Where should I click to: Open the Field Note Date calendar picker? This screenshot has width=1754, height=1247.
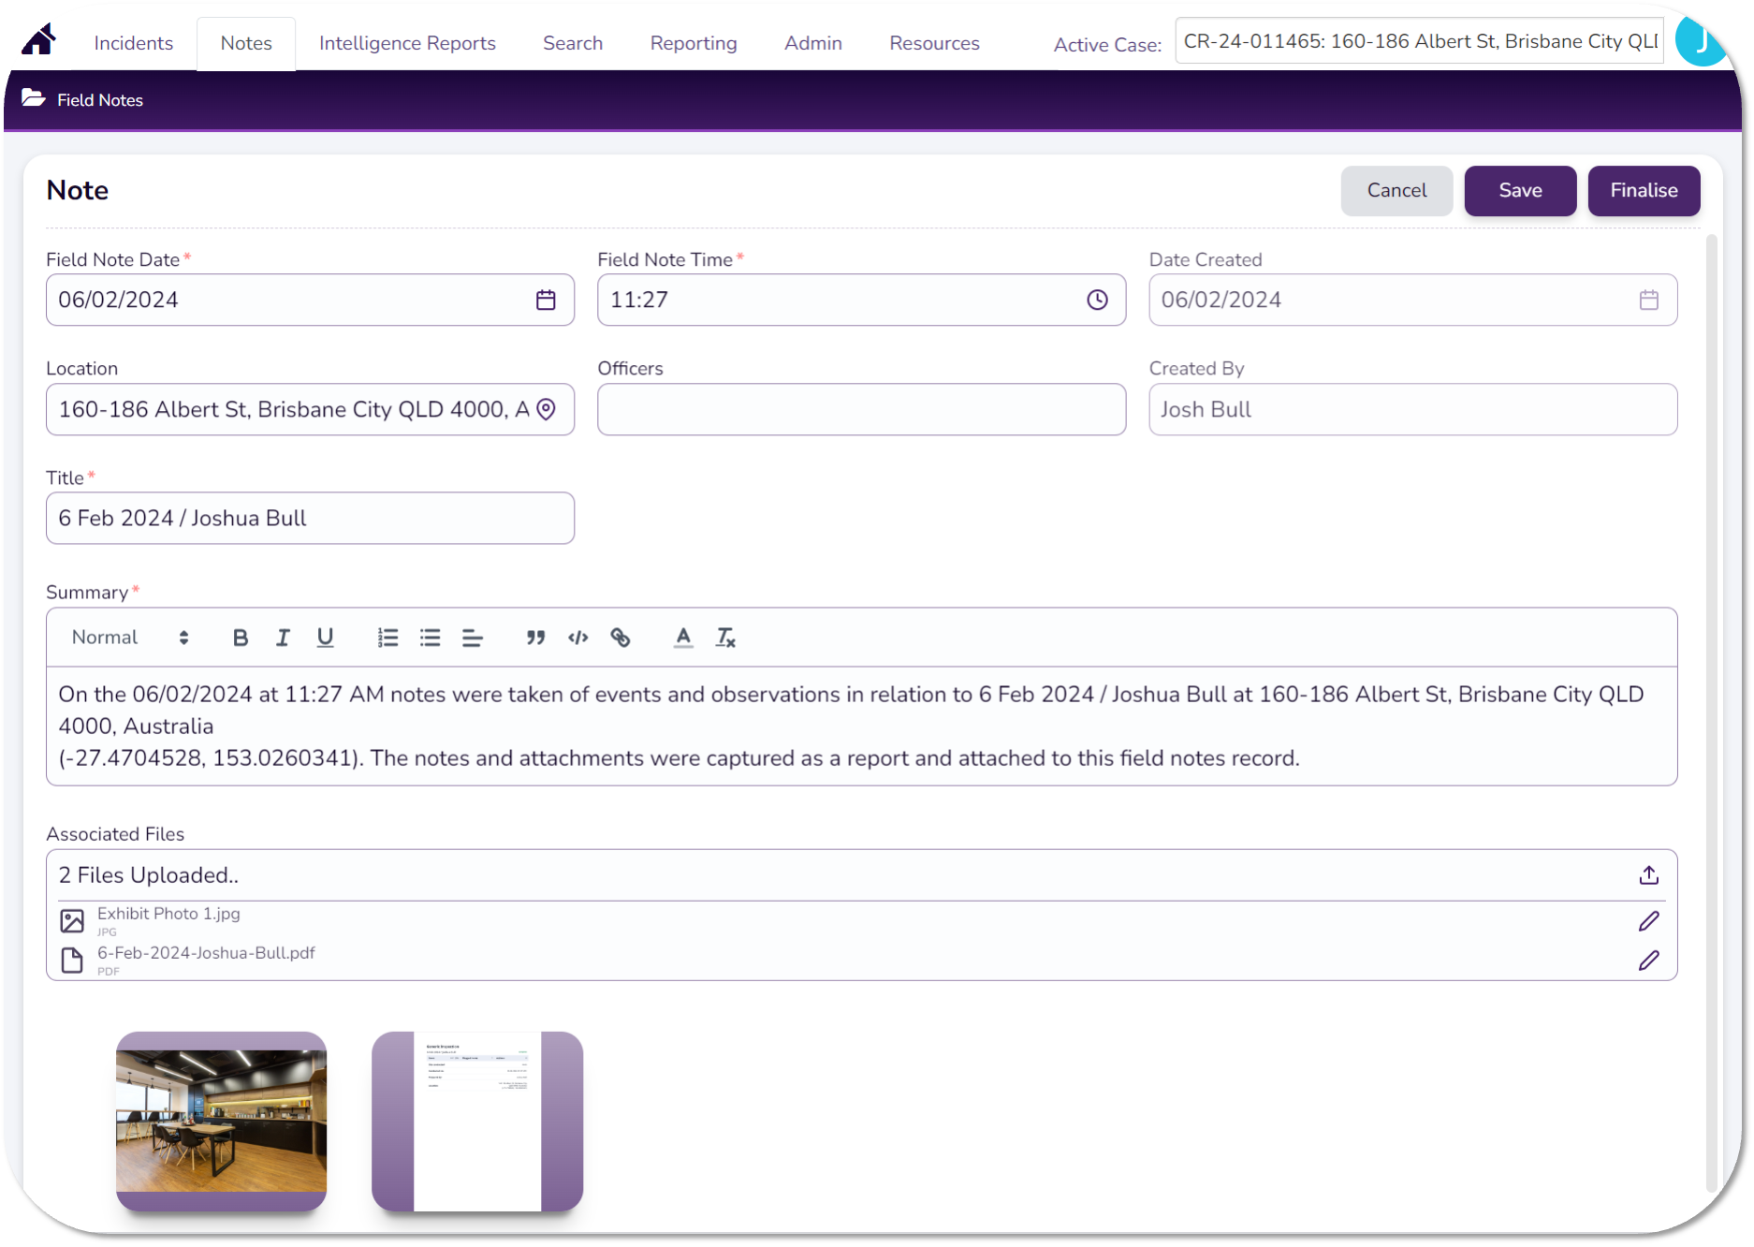(x=546, y=300)
